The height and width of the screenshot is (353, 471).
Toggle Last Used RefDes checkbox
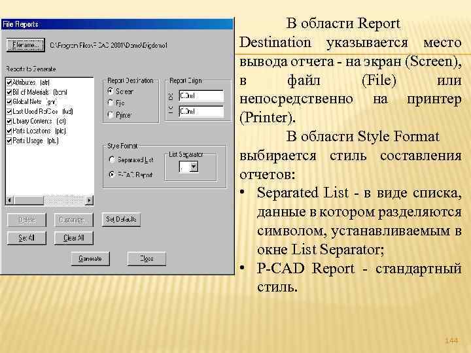click(x=9, y=111)
